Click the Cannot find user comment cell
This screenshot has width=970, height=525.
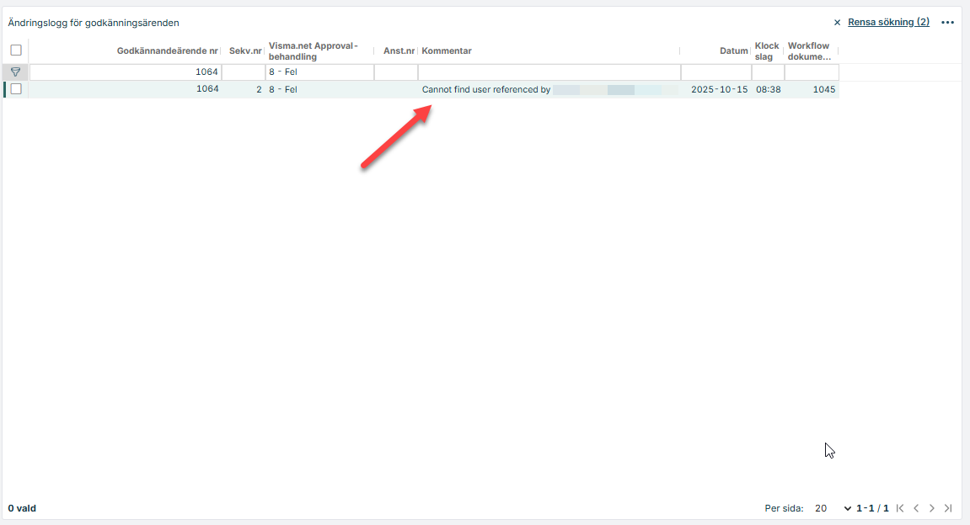tap(485, 89)
